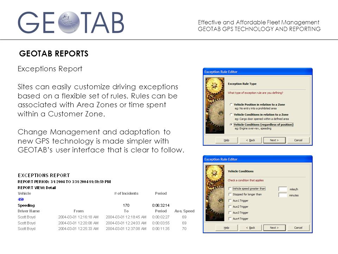Viewport: 338px width, 254px height.
Task: Click gears image in Exception Rule Type dialog
Action: tap(215, 105)
